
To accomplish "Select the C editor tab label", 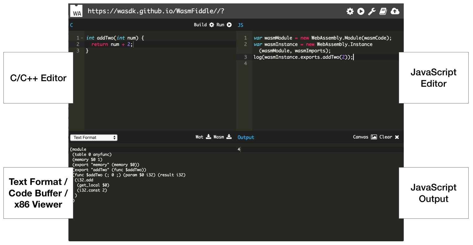I will click(71, 25).
